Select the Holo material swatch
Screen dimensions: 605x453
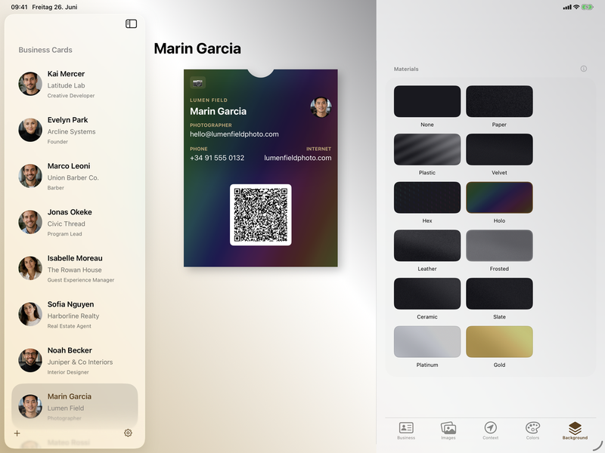pyautogui.click(x=499, y=198)
